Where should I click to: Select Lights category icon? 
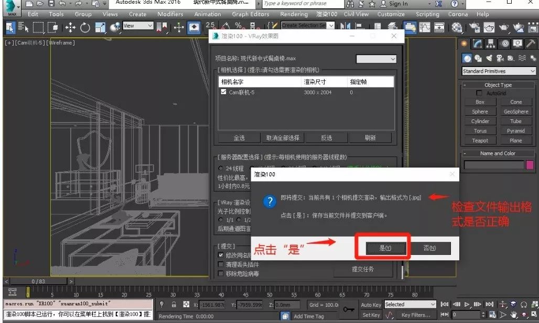489,58
